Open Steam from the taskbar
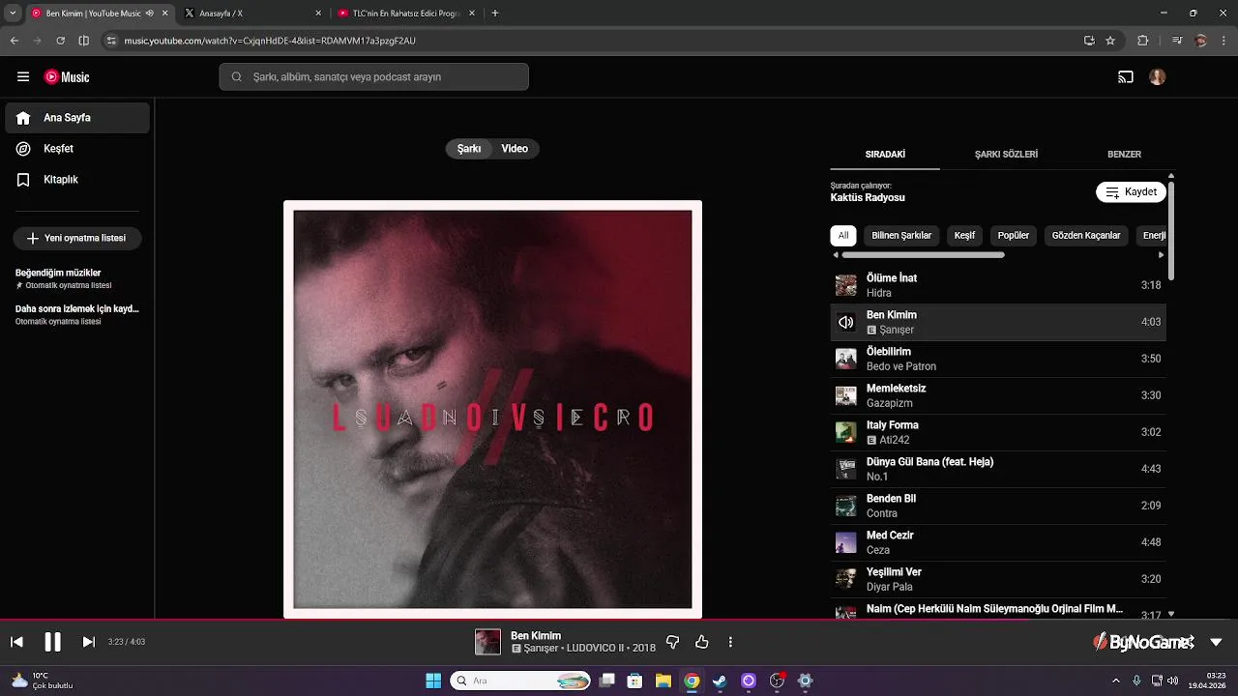Image resolution: width=1238 pixels, height=696 pixels. [x=720, y=681]
